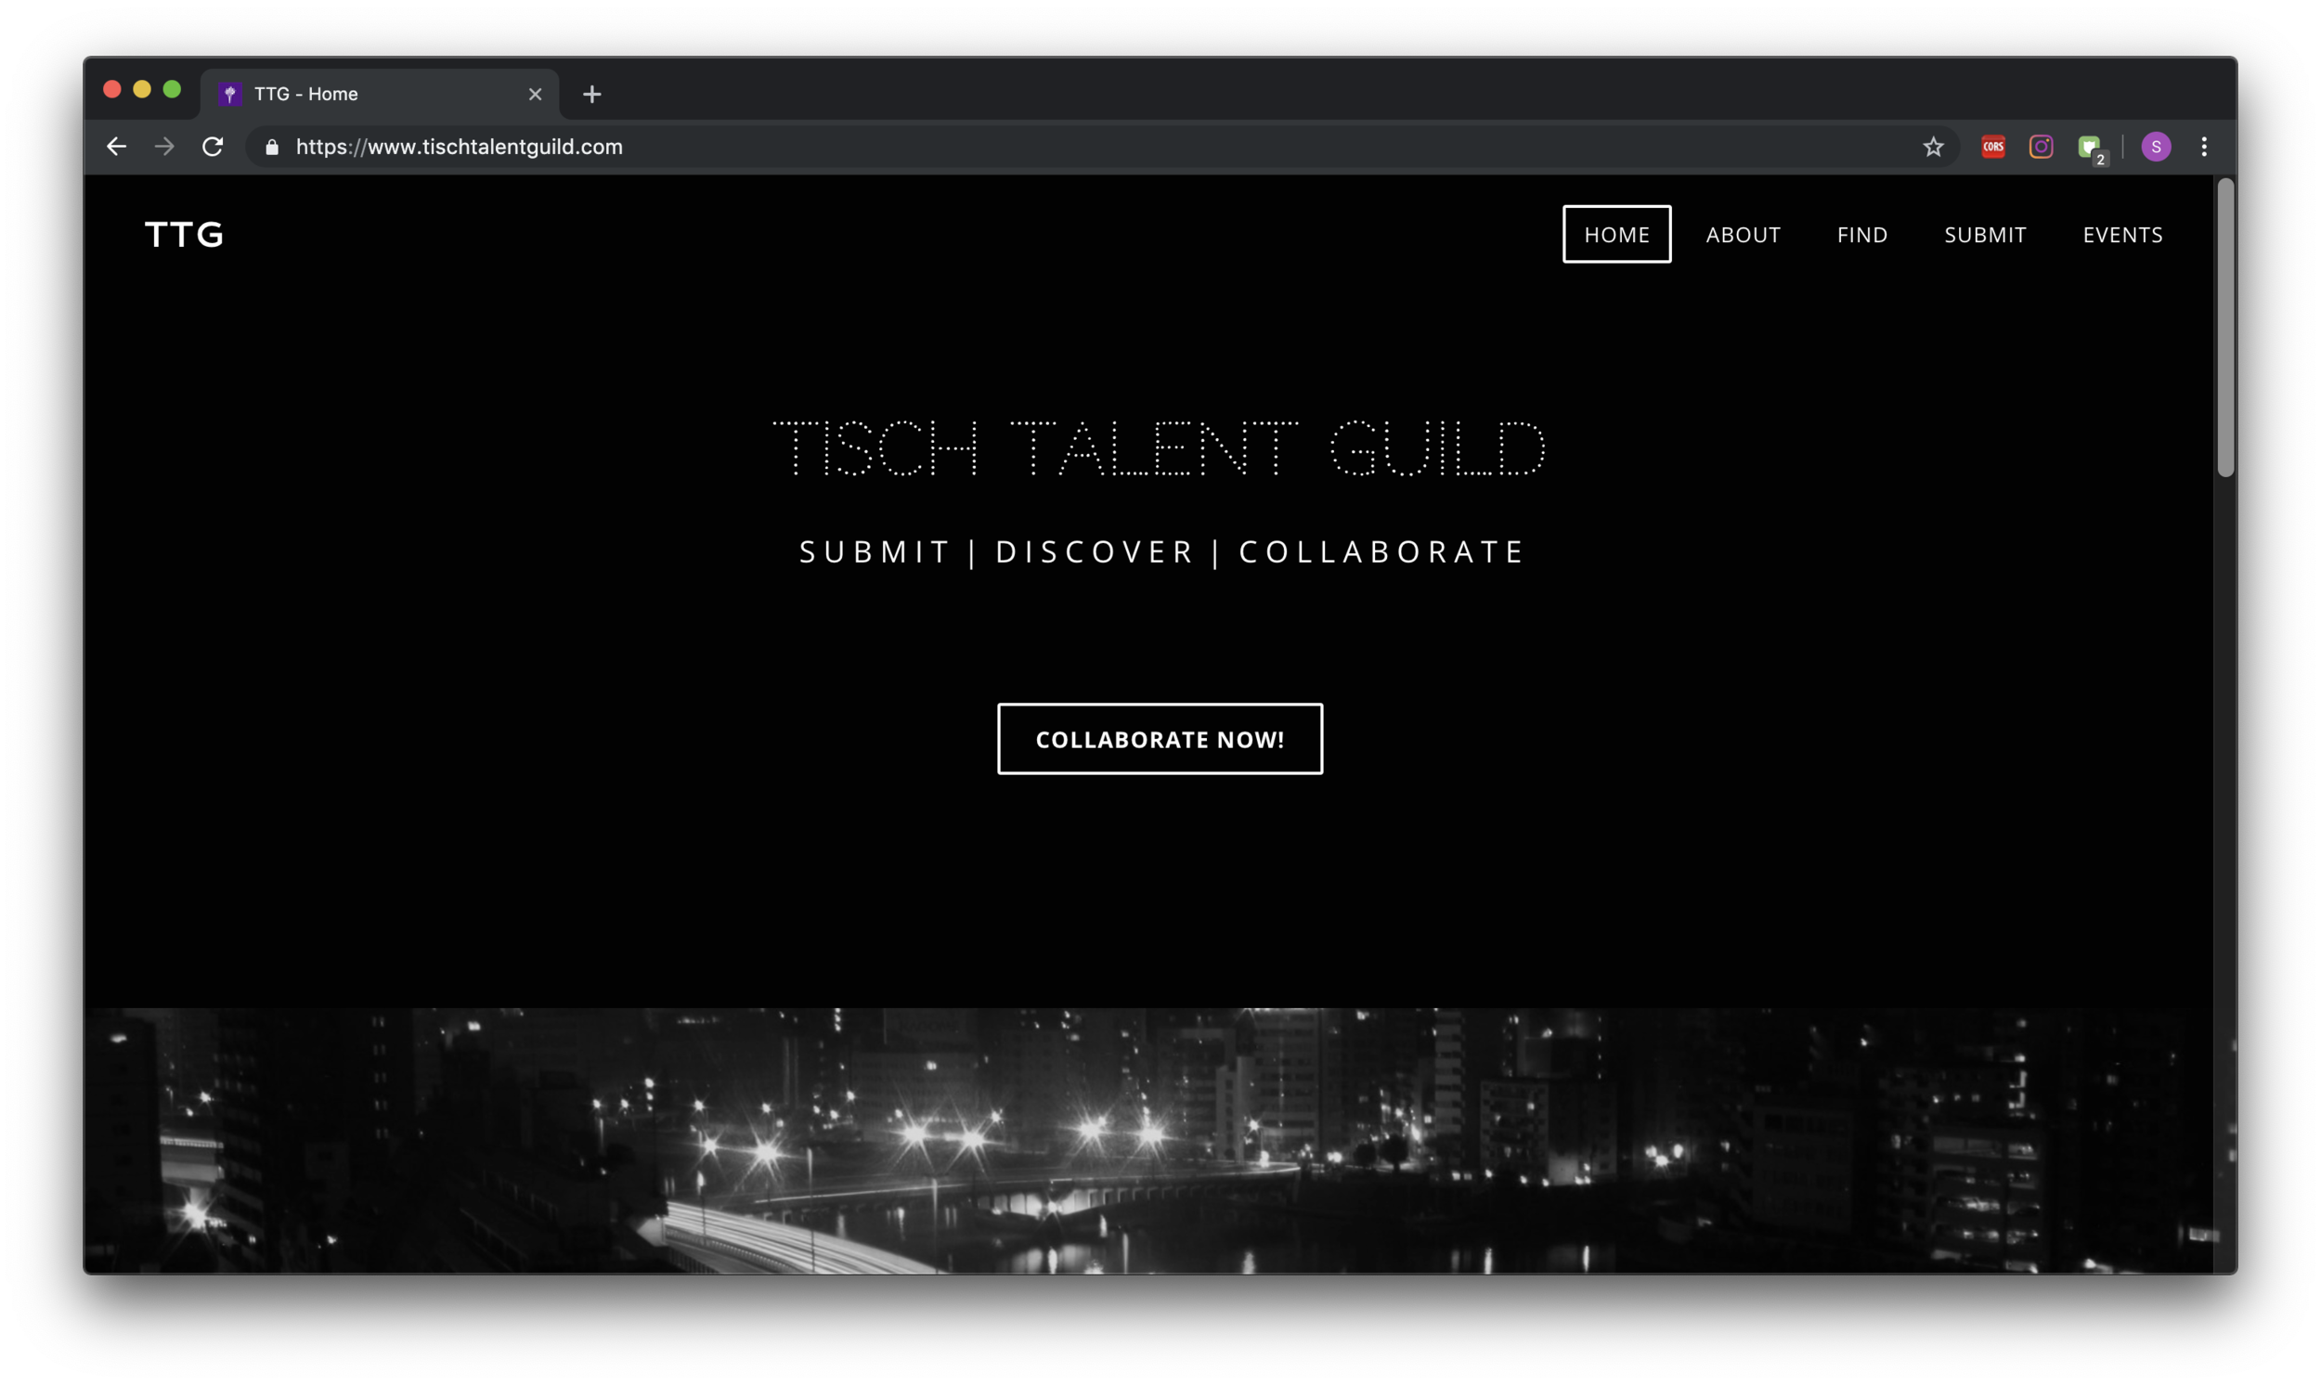The image size is (2321, 1385).
Task: Click the red close window button
Action: coord(112,89)
